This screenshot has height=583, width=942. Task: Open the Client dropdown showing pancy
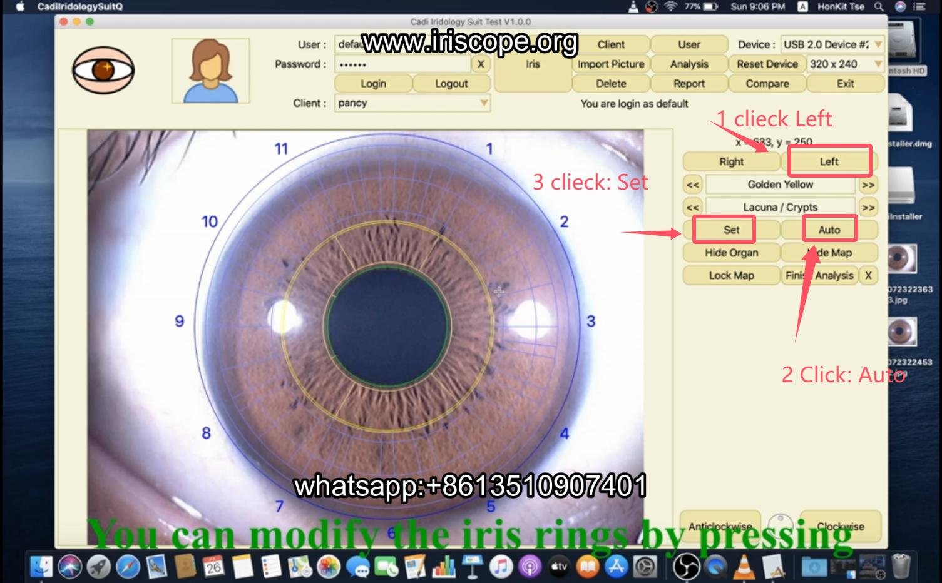click(x=412, y=103)
